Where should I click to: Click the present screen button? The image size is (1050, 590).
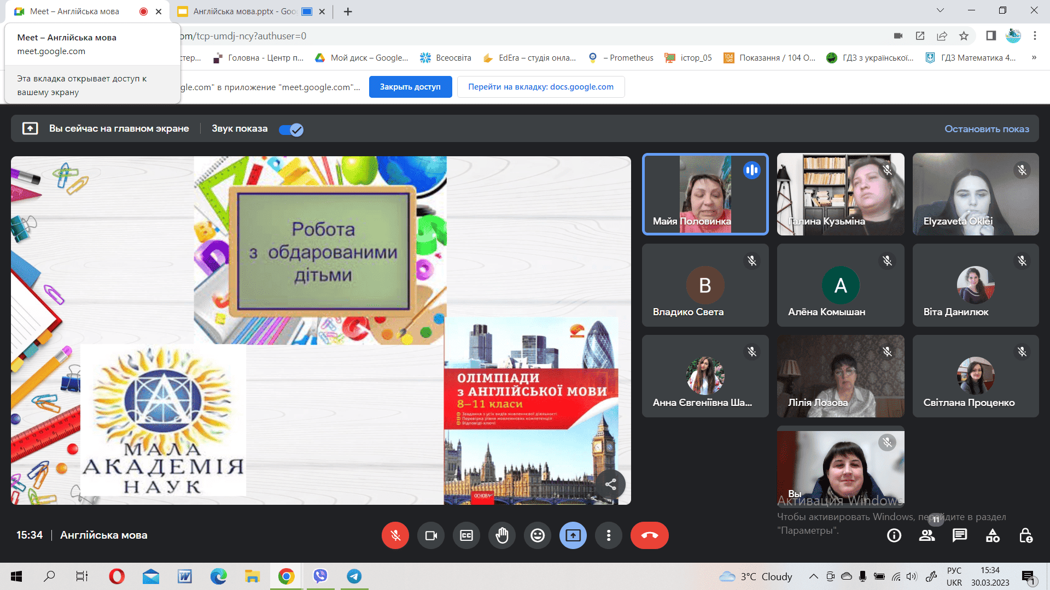(x=573, y=535)
